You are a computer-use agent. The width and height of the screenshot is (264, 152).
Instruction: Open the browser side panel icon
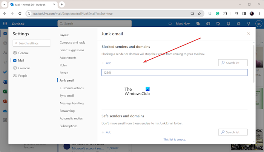244,14
